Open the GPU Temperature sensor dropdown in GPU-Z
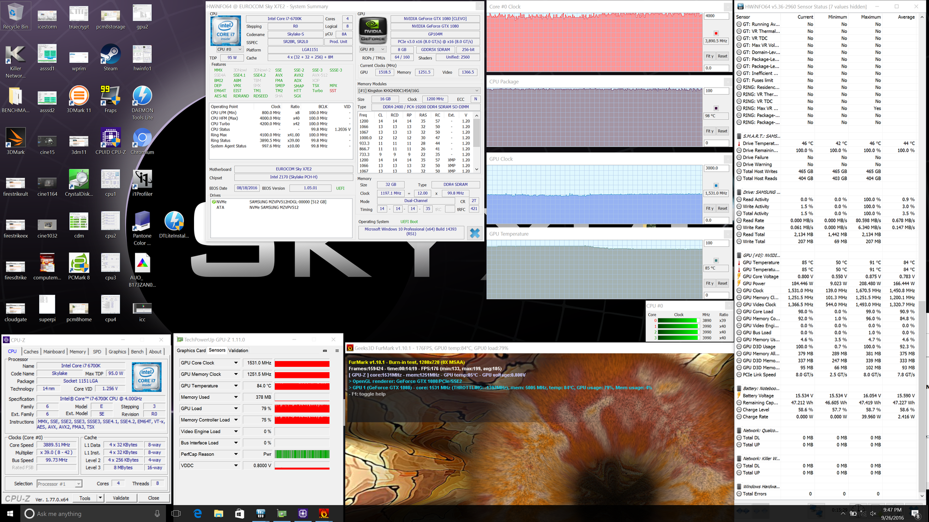Screen dimensions: 929x522 click(236, 386)
